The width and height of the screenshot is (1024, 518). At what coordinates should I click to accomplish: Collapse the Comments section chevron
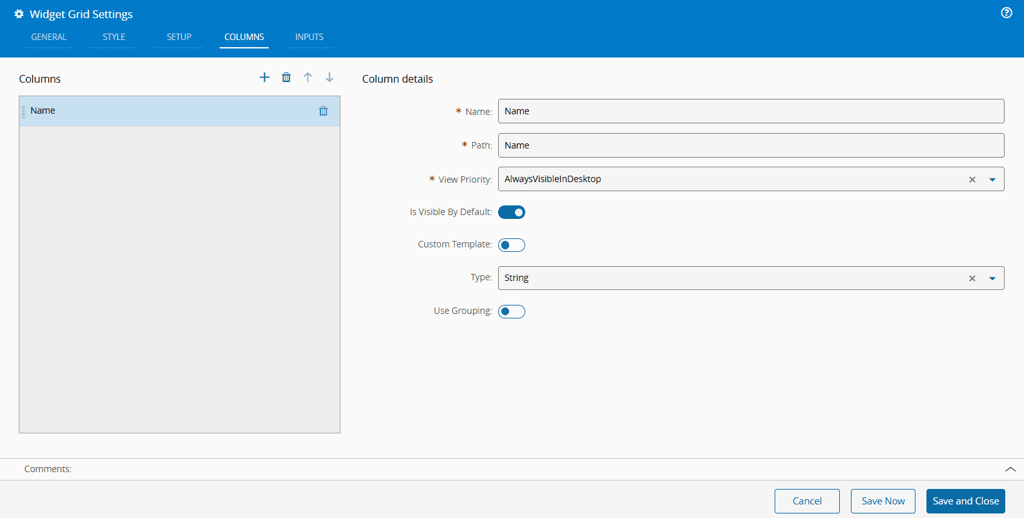pyautogui.click(x=1010, y=470)
